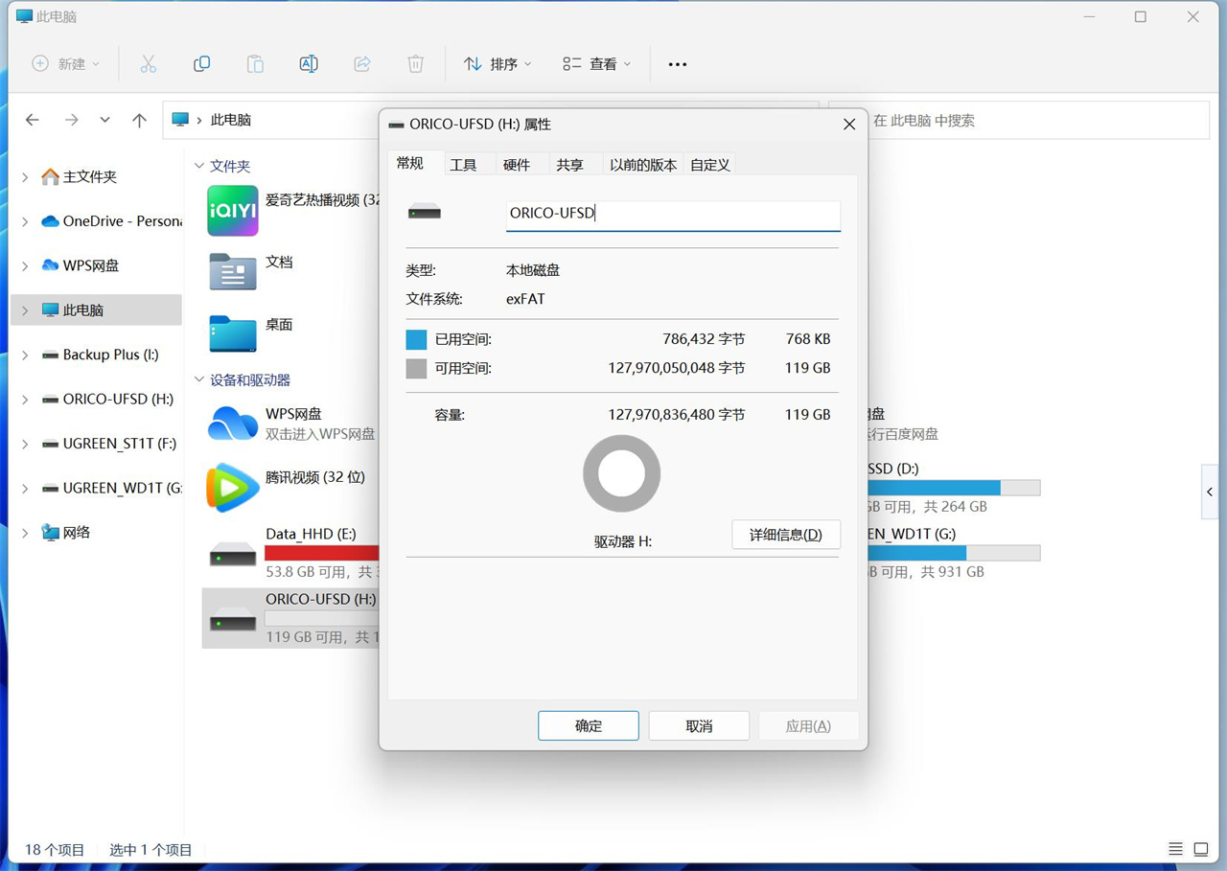Switch to 硬件 tab in properties

517,165
